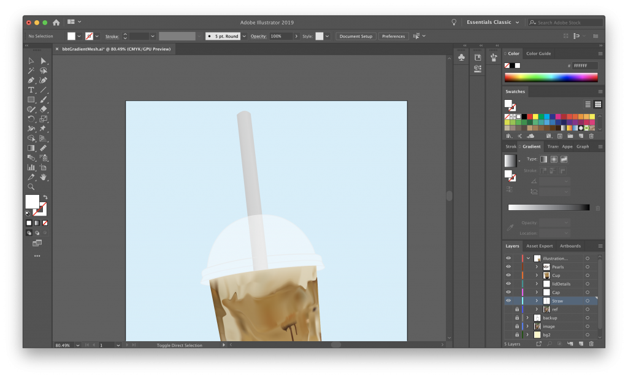
Task: Activate the Rotate tool
Action: 32,119
